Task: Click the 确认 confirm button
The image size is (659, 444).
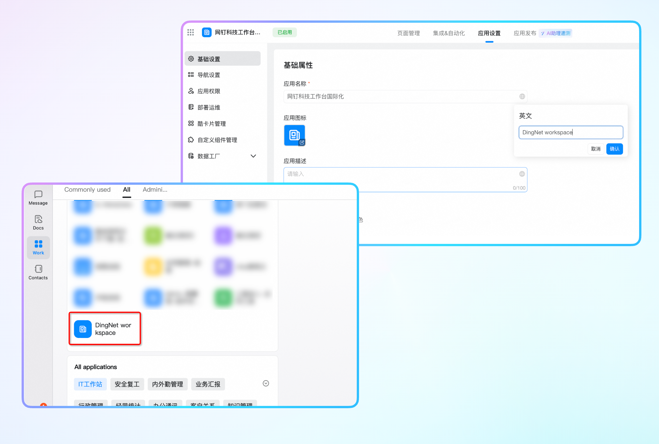Action: click(614, 149)
